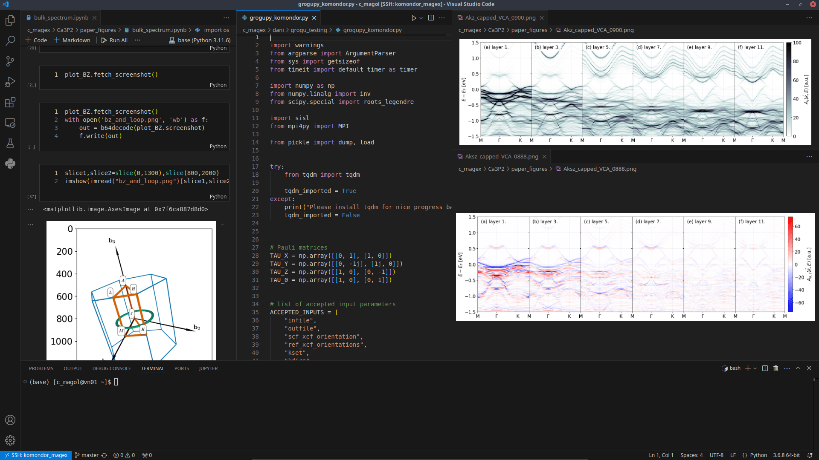
Task: Switch to the PROBLEMS panel tab
Action: [x=41, y=368]
